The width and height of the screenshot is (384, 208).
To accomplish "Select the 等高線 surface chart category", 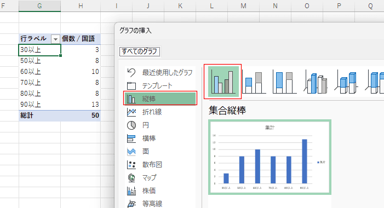I will (160, 204).
